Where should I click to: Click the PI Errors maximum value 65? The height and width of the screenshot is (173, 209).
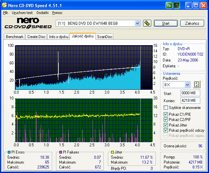point(47,162)
